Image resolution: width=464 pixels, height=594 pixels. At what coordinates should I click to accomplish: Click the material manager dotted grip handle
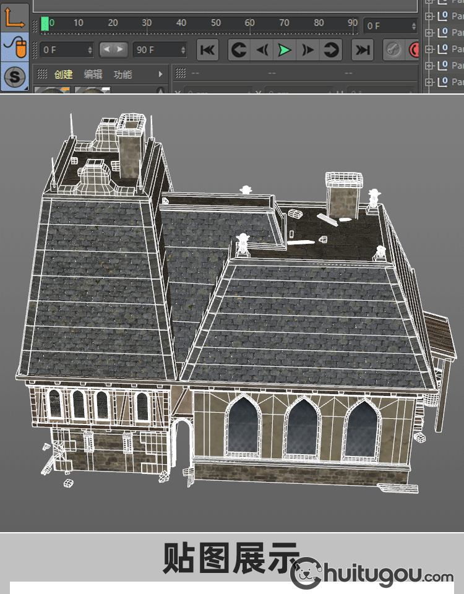pos(42,74)
